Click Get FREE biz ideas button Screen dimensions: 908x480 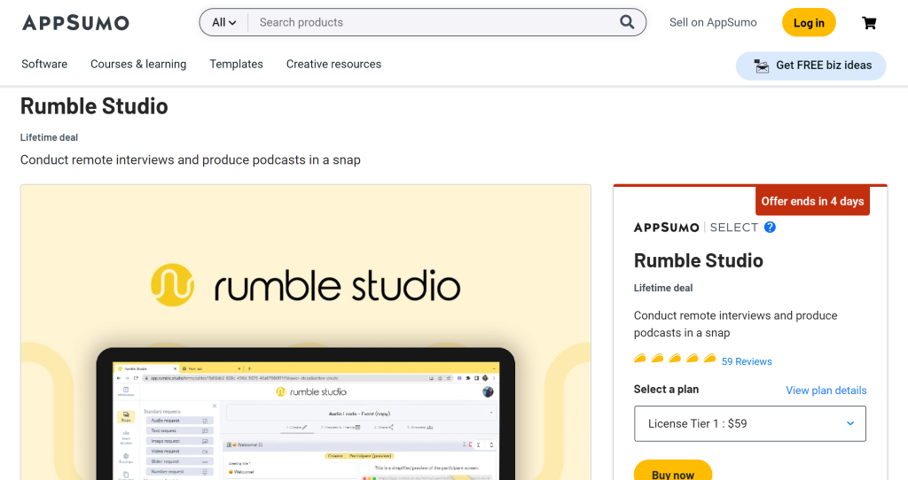810,66
